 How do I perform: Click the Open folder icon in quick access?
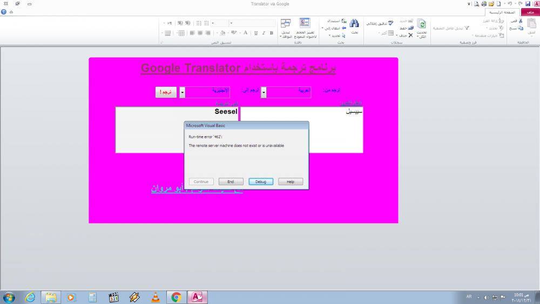491,4
